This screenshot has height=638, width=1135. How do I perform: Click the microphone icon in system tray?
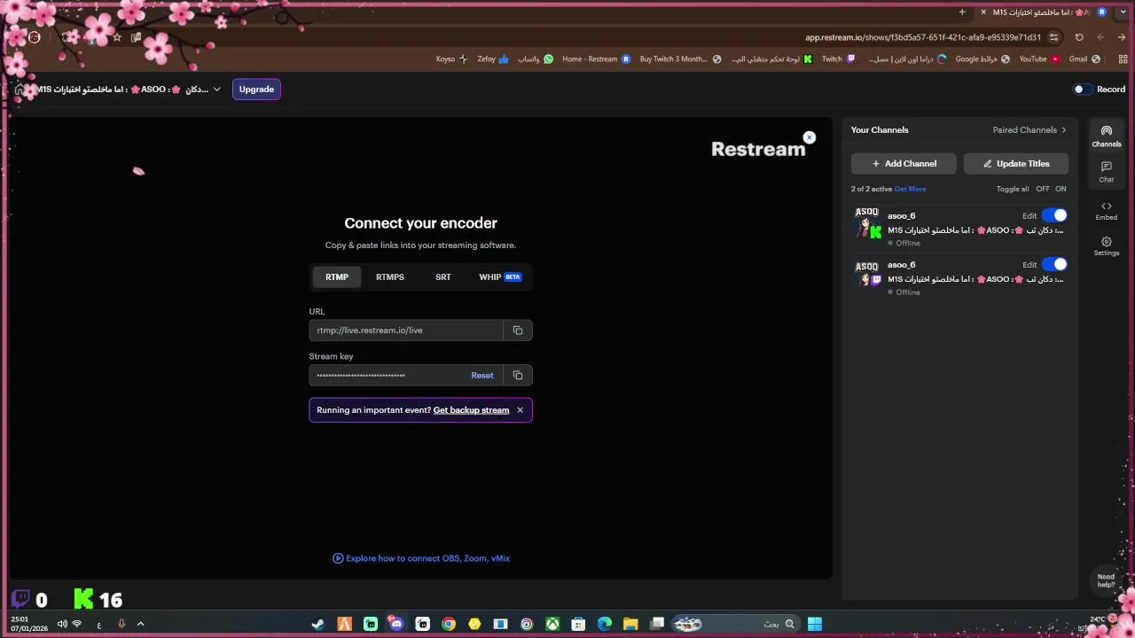point(121,624)
